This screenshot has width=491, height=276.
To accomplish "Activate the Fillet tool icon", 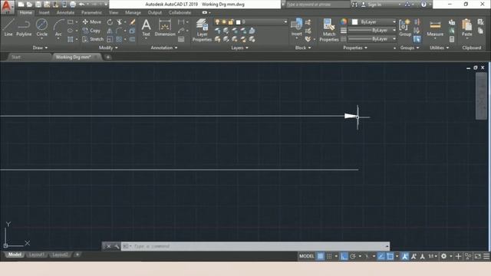I will click(119, 31).
